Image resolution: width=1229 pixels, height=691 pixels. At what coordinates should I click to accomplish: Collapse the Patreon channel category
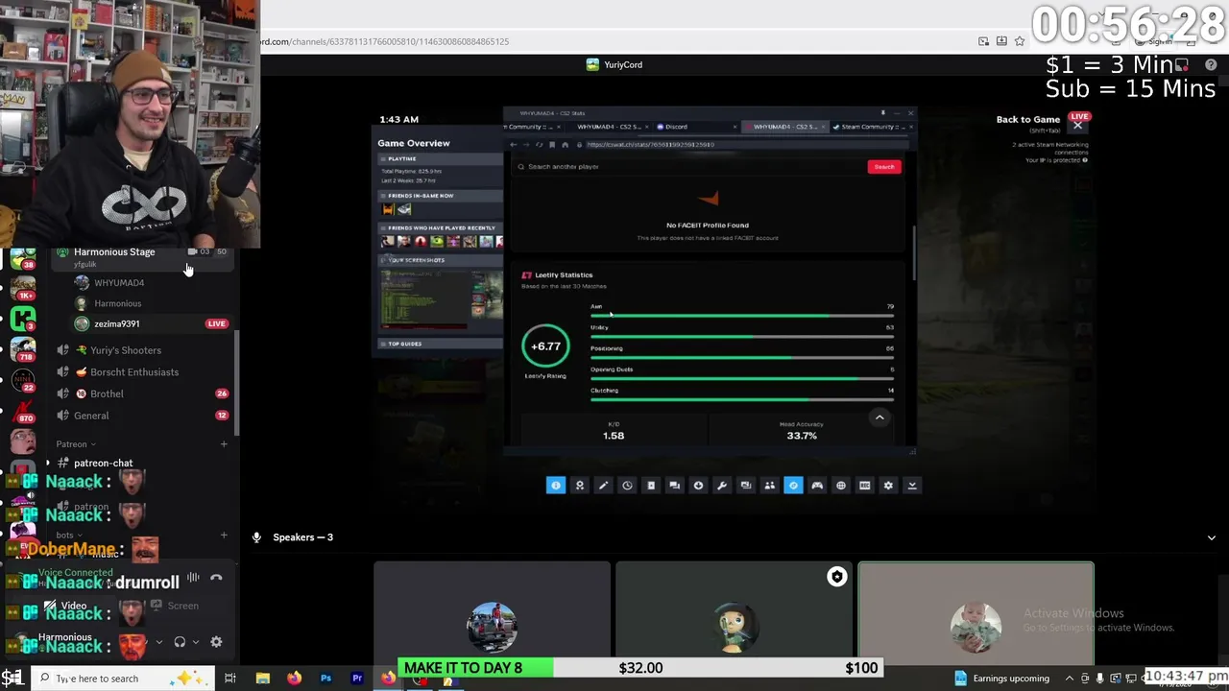pos(75,444)
